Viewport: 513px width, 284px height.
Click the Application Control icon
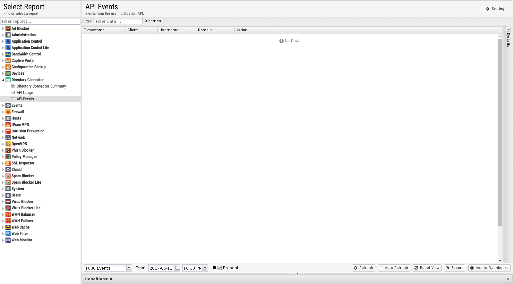(x=8, y=41)
